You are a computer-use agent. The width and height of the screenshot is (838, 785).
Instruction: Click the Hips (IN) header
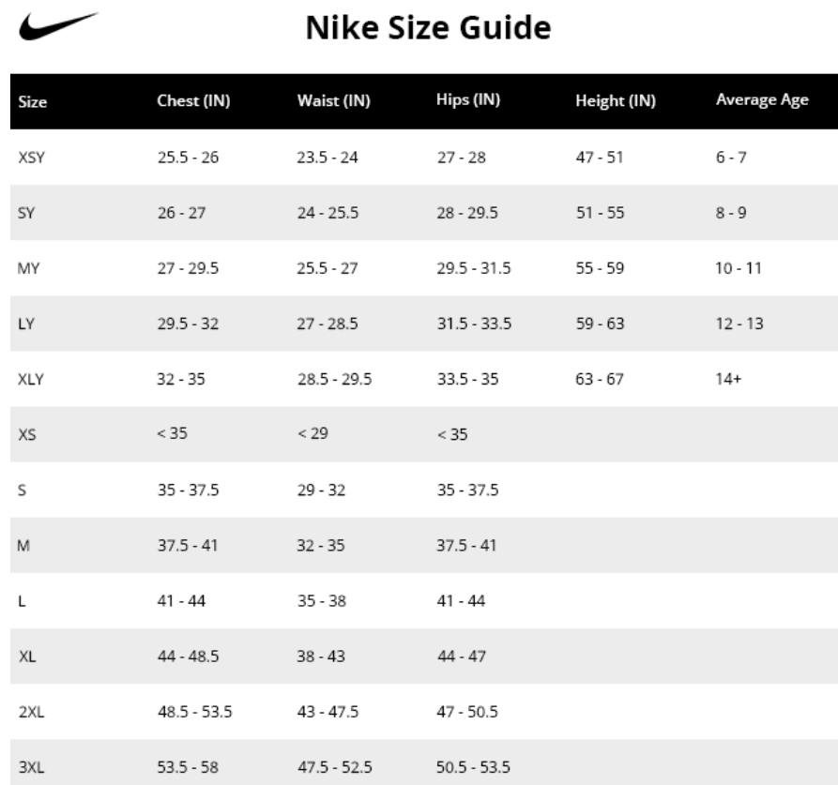coord(468,99)
